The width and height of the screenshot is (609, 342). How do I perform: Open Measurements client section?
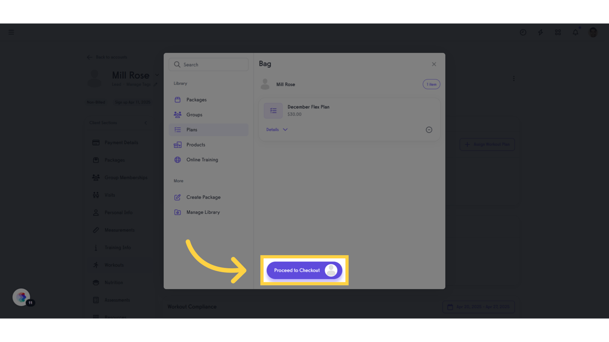(x=120, y=230)
